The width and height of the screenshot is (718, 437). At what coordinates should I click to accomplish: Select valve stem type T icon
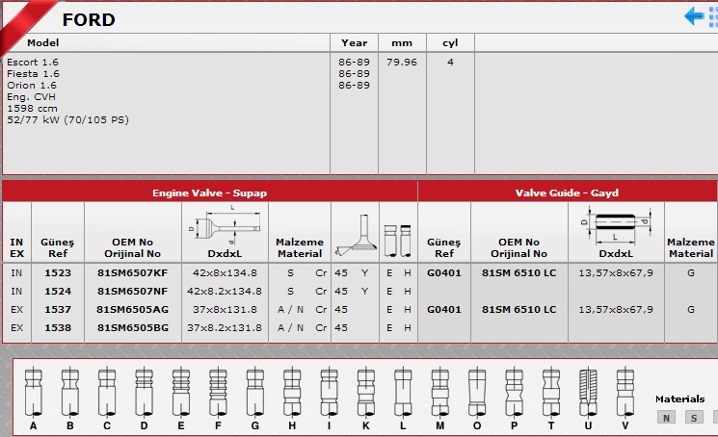[x=551, y=392]
